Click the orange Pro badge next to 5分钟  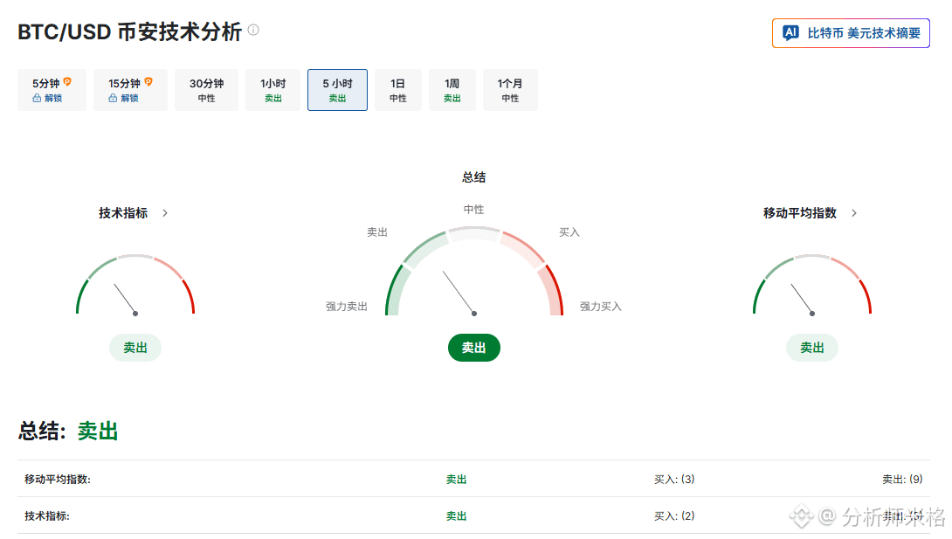tap(67, 82)
